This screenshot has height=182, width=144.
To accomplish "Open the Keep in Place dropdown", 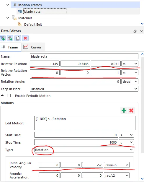I will (x=84, y=89).
